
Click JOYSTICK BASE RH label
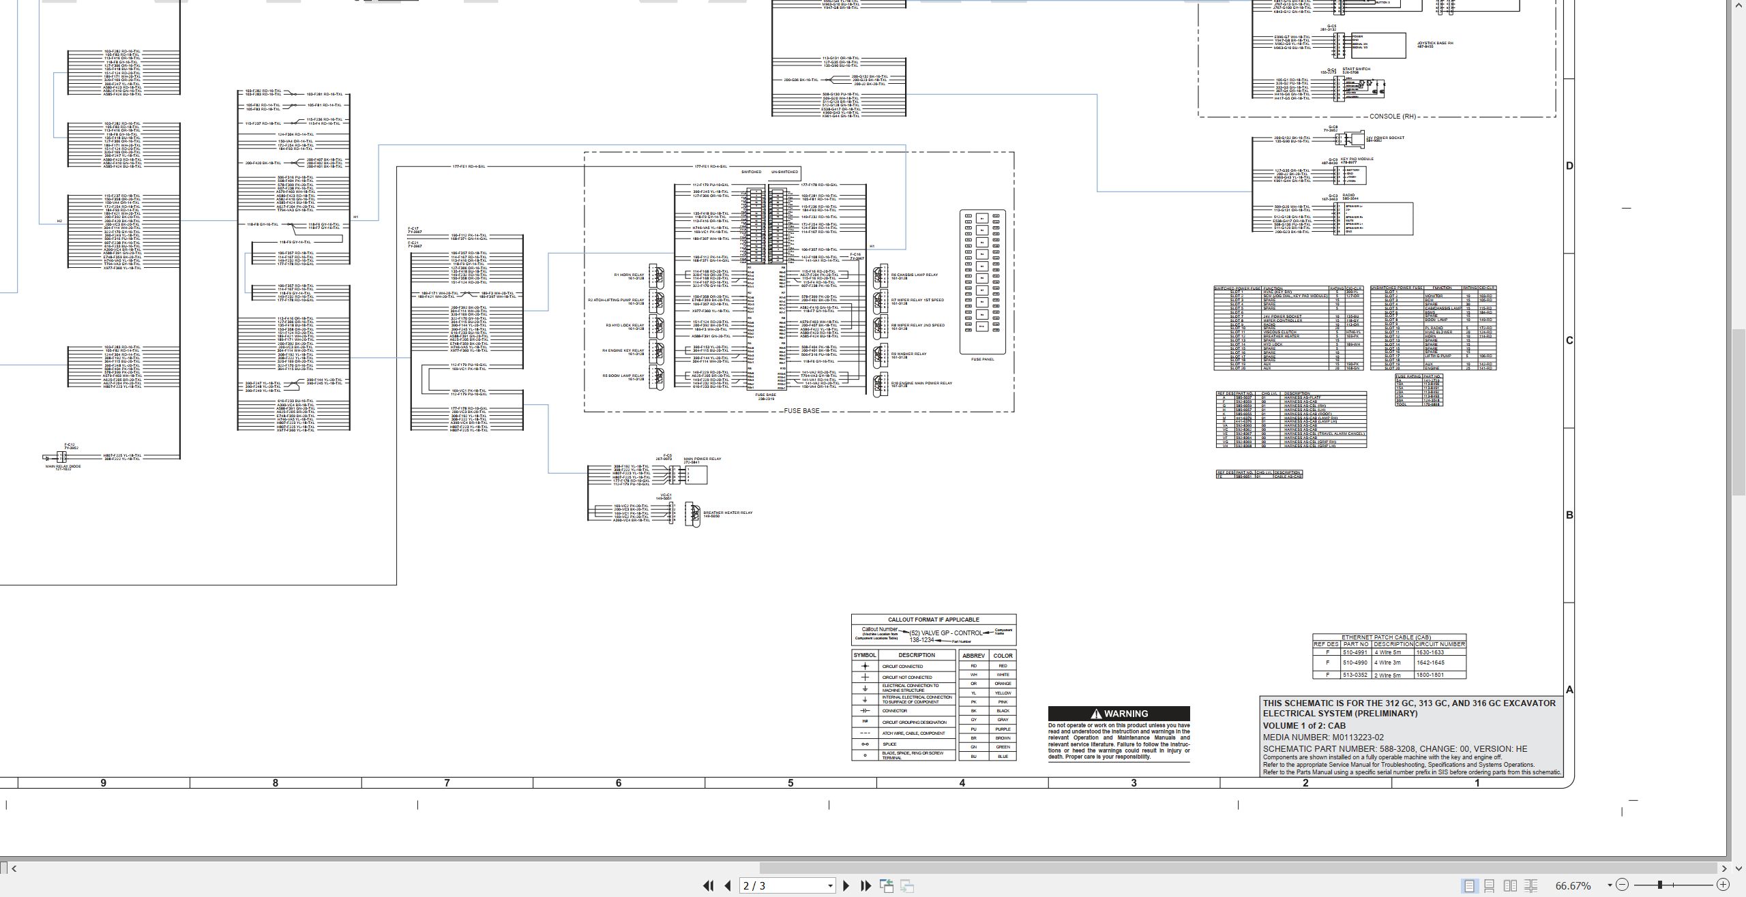tap(1435, 43)
